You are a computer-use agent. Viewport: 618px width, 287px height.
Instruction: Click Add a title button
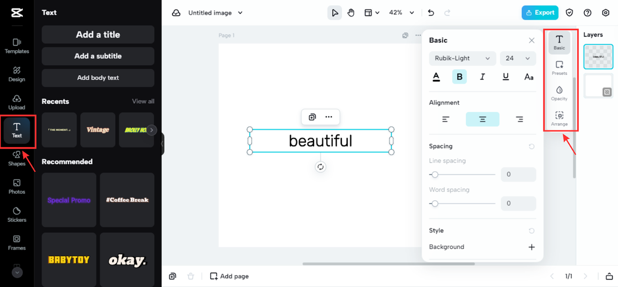coord(98,35)
